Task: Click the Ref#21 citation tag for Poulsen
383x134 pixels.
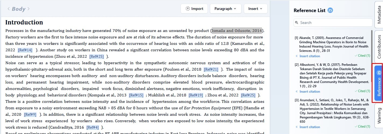Action: pyautogui.click(x=211, y=69)
